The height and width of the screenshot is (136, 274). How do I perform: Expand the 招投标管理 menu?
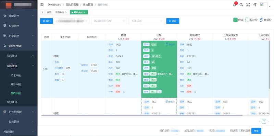coord(19,112)
